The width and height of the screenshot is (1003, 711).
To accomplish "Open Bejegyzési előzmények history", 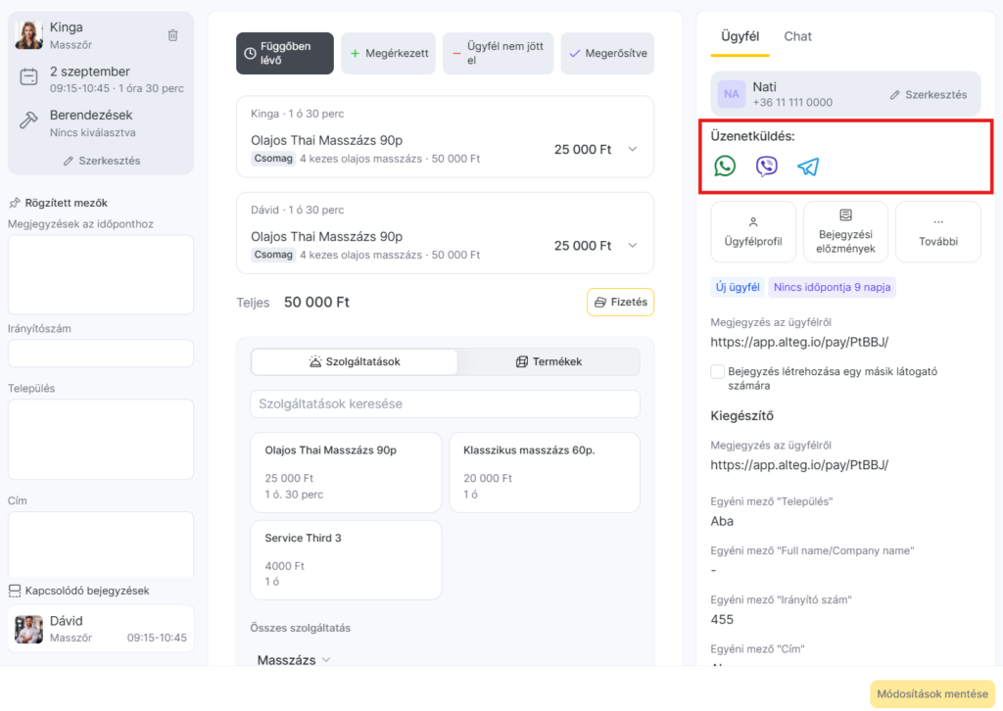I will 845,232.
